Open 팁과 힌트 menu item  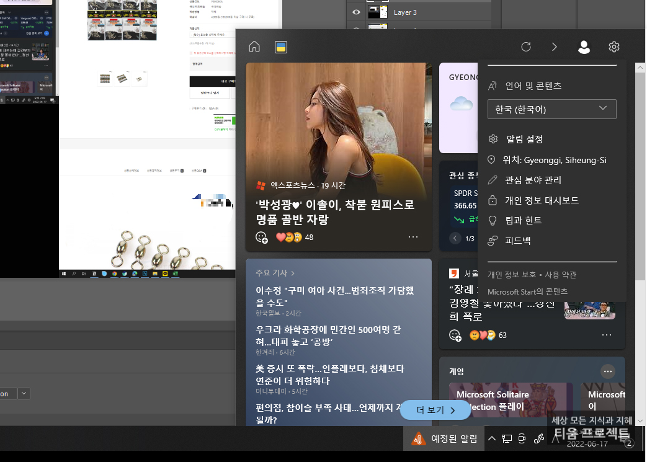(515, 220)
